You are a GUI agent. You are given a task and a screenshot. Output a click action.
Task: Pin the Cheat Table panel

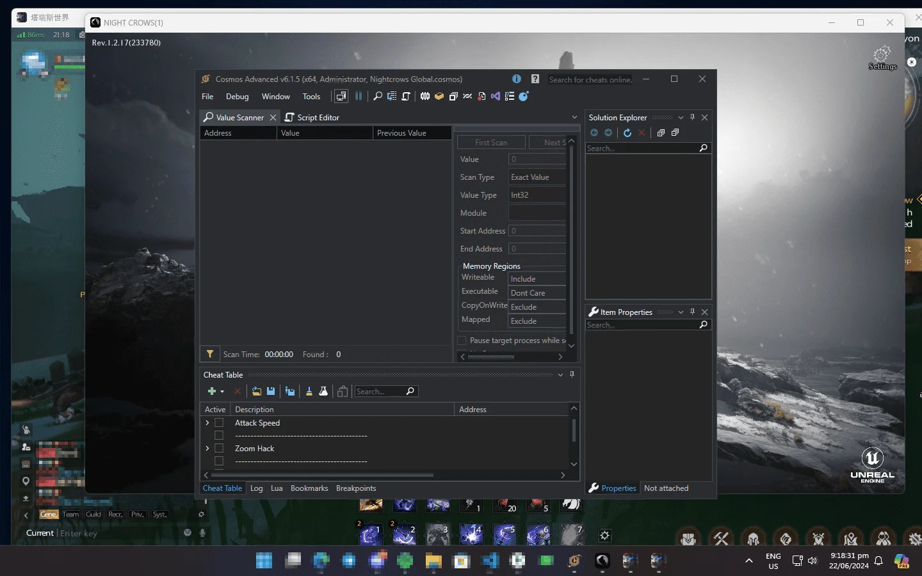572,374
